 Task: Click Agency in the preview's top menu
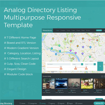[73, 30]
